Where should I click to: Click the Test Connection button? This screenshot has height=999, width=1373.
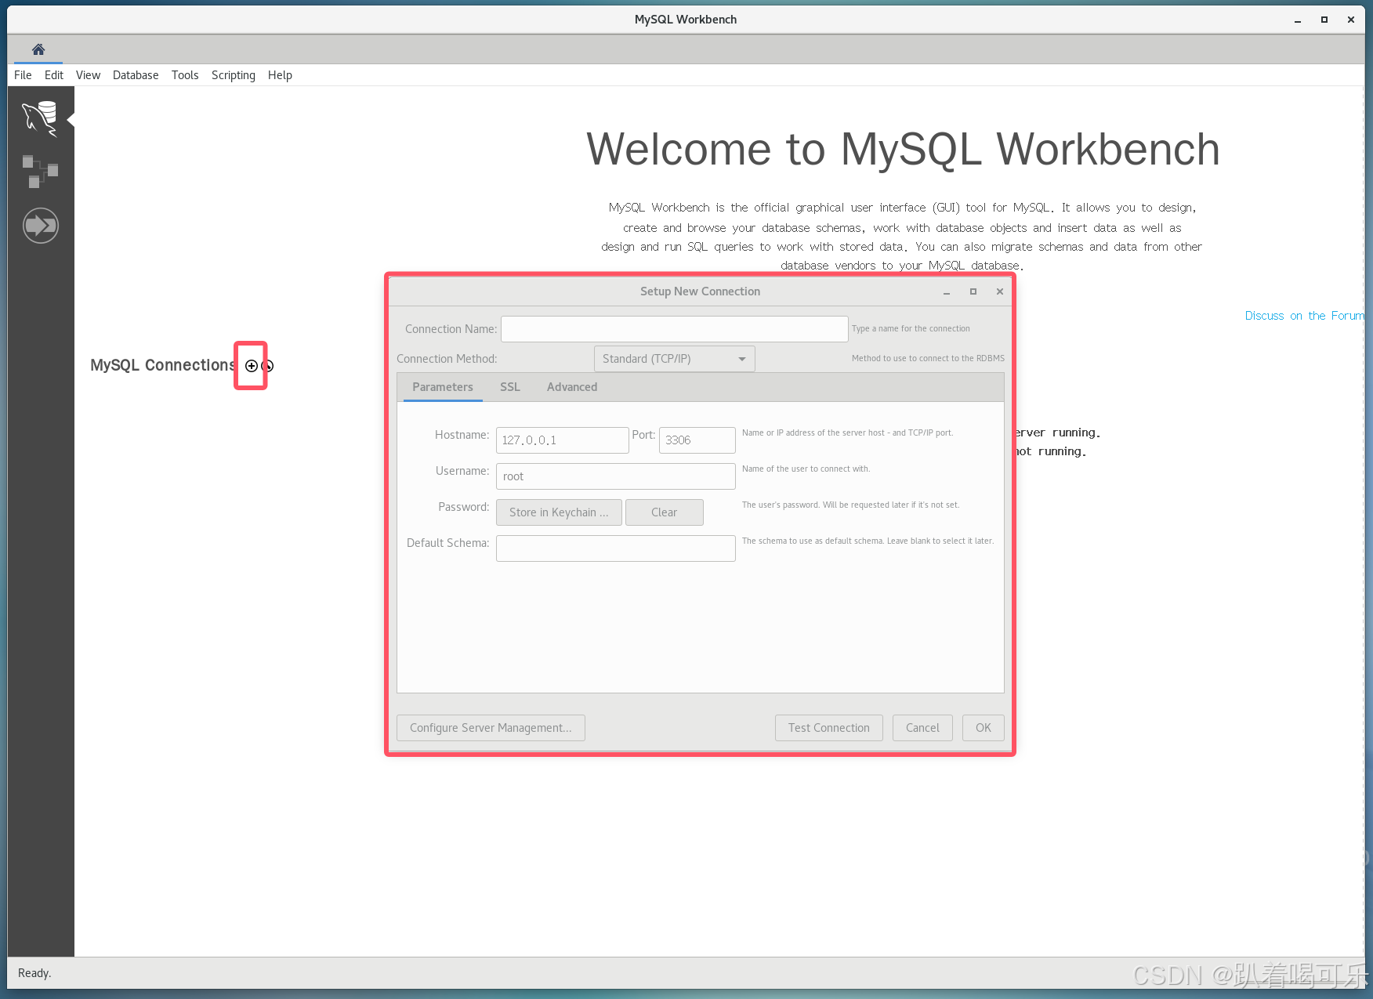point(829,728)
